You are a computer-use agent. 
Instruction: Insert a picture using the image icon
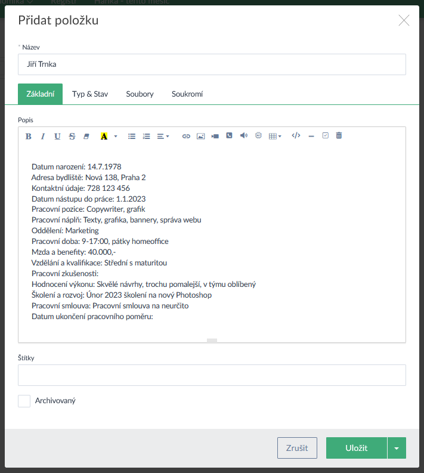coord(200,136)
